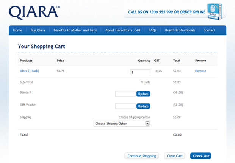Click the $0.75 price value

(61, 71)
